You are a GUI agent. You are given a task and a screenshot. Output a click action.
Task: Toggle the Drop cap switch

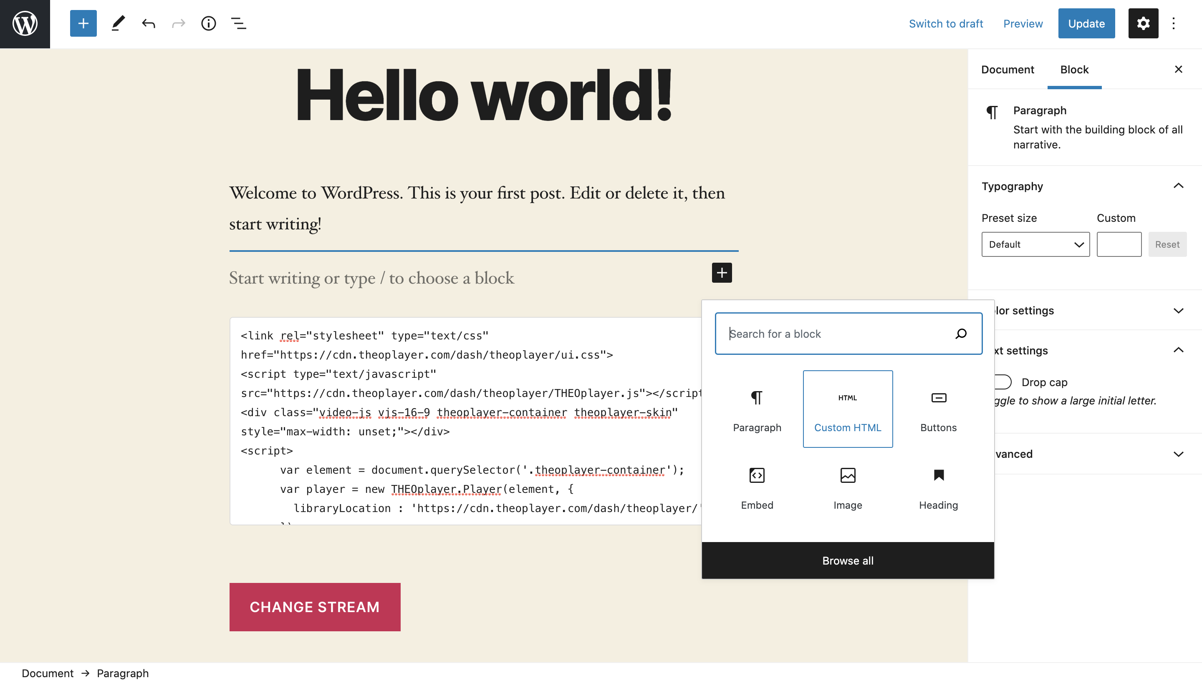1002,382
